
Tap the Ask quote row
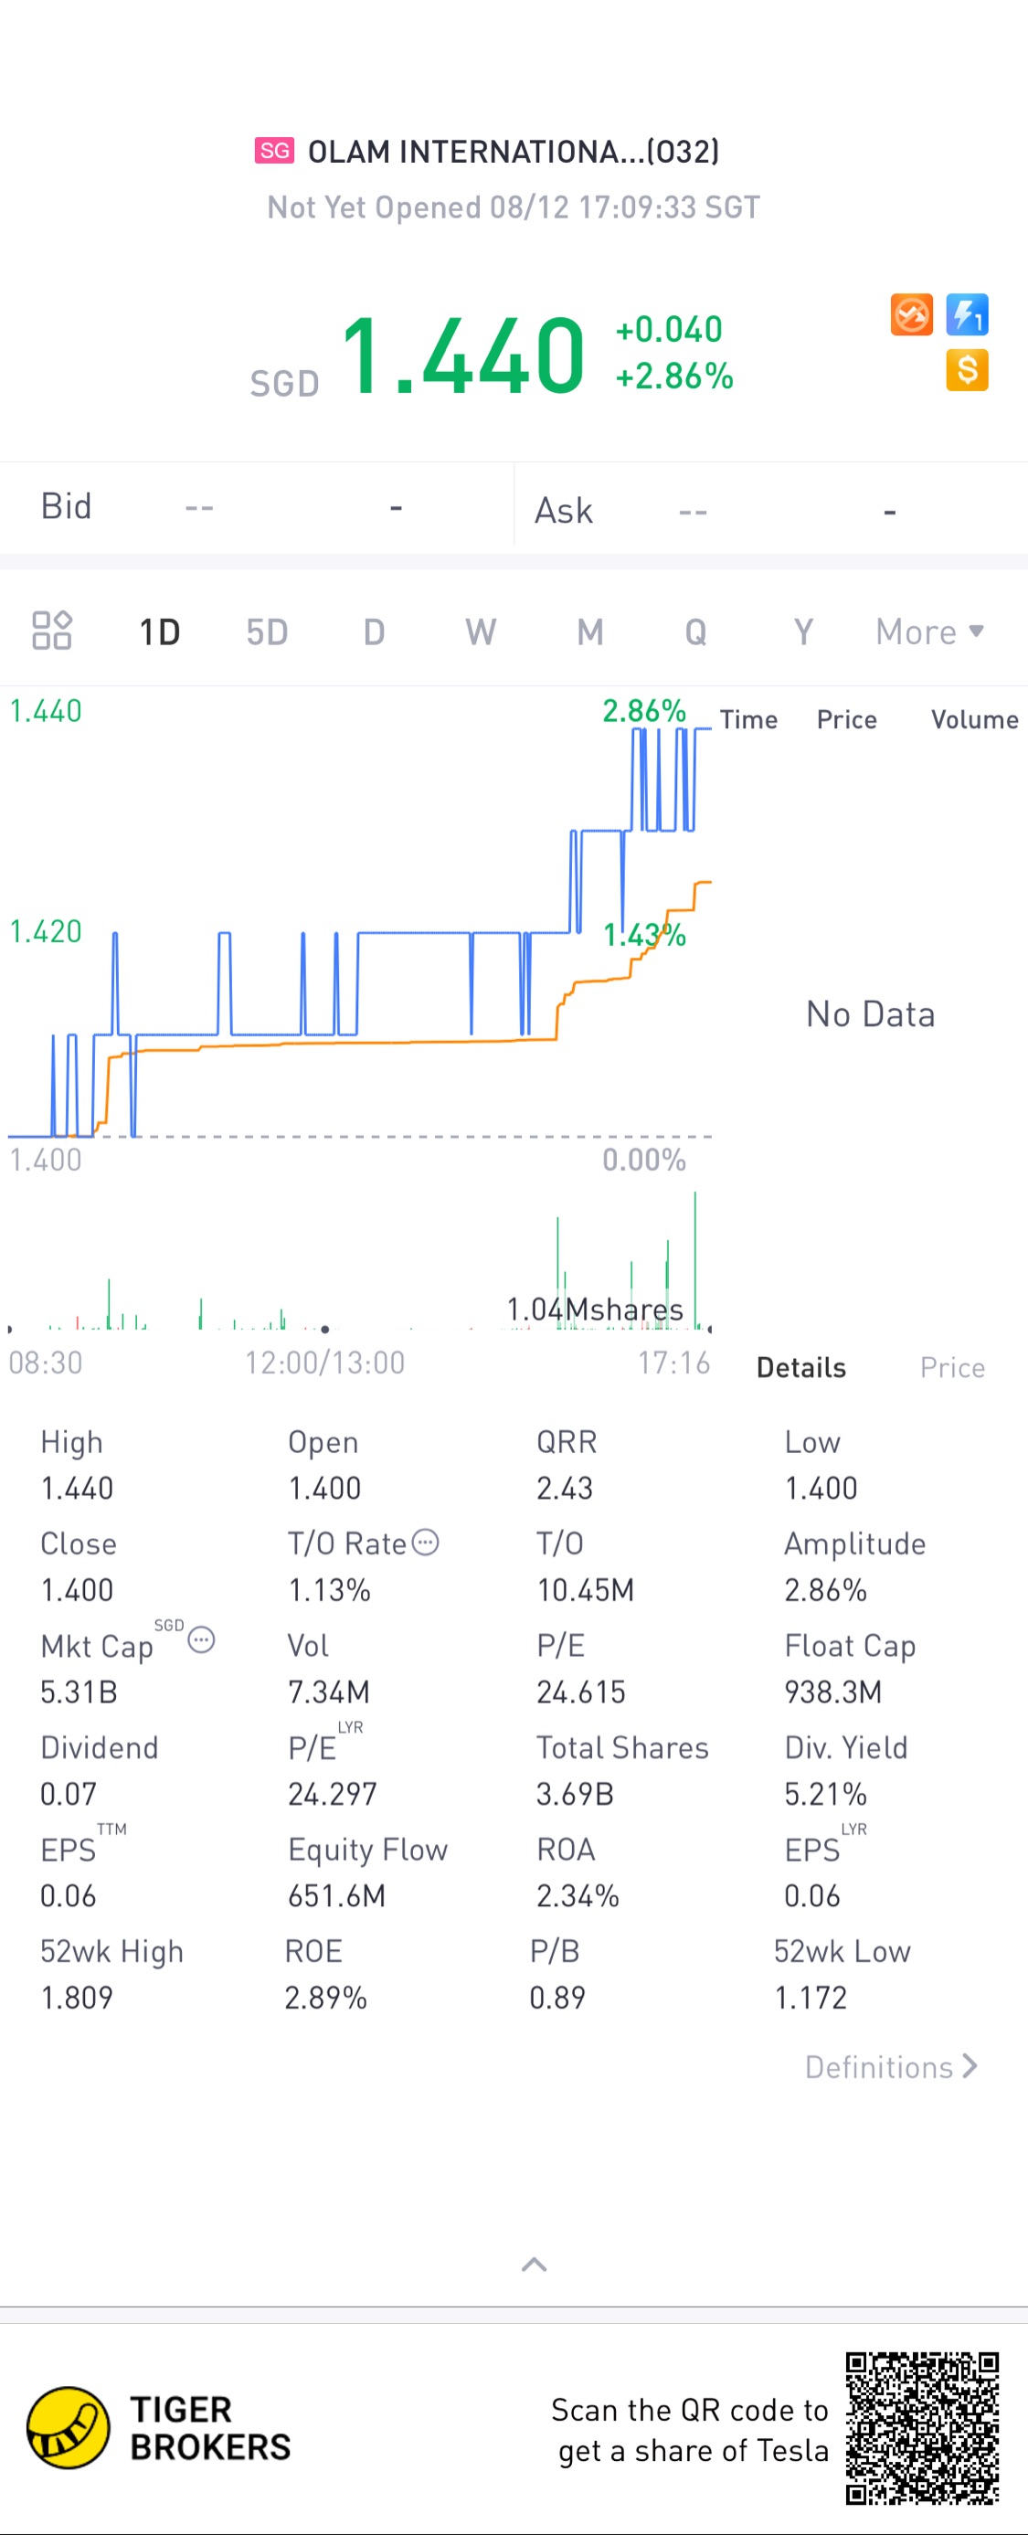pyautogui.click(x=771, y=510)
